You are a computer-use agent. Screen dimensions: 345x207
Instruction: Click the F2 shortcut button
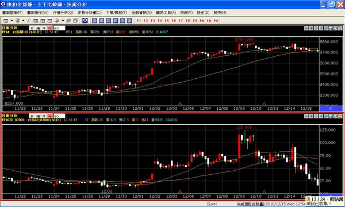146,21
